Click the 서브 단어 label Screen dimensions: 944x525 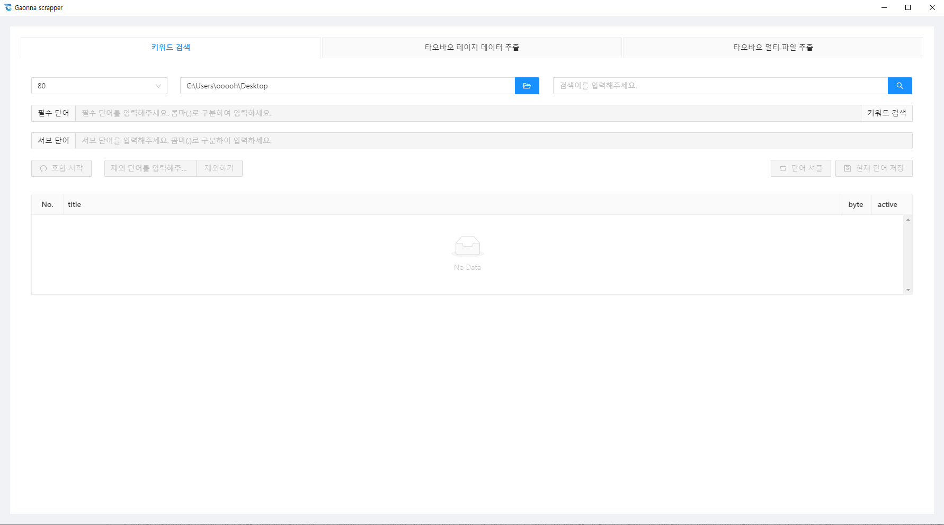54,141
